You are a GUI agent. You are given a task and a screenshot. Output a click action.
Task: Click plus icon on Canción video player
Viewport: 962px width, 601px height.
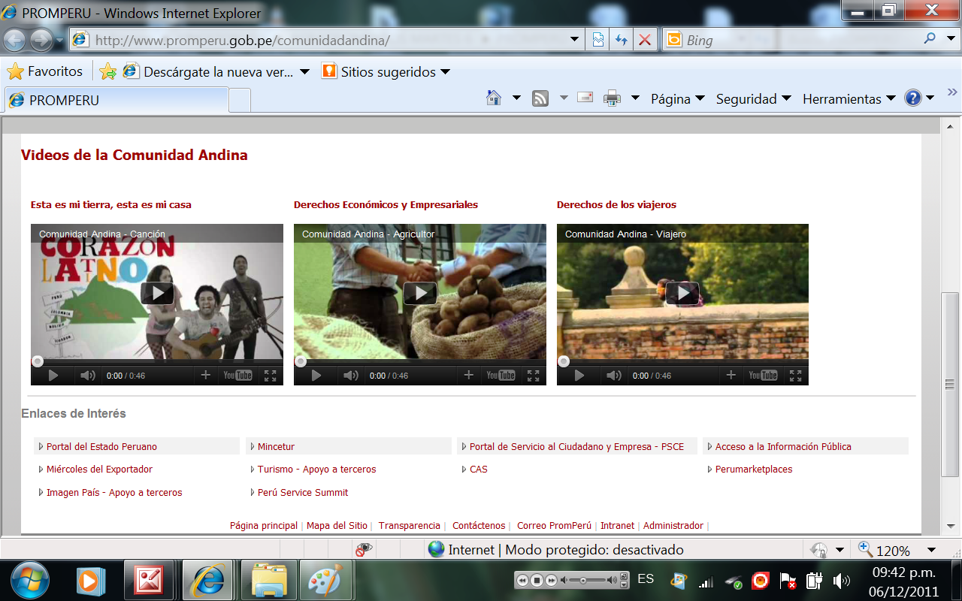pos(205,375)
